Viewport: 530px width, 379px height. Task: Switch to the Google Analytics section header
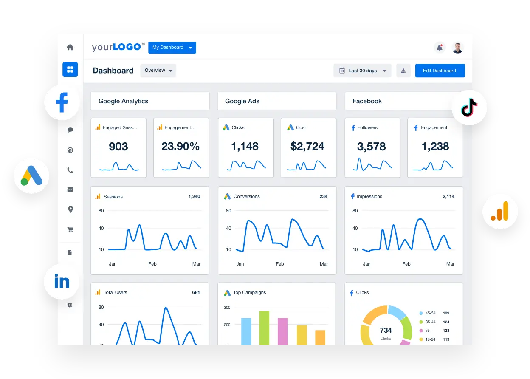click(123, 101)
